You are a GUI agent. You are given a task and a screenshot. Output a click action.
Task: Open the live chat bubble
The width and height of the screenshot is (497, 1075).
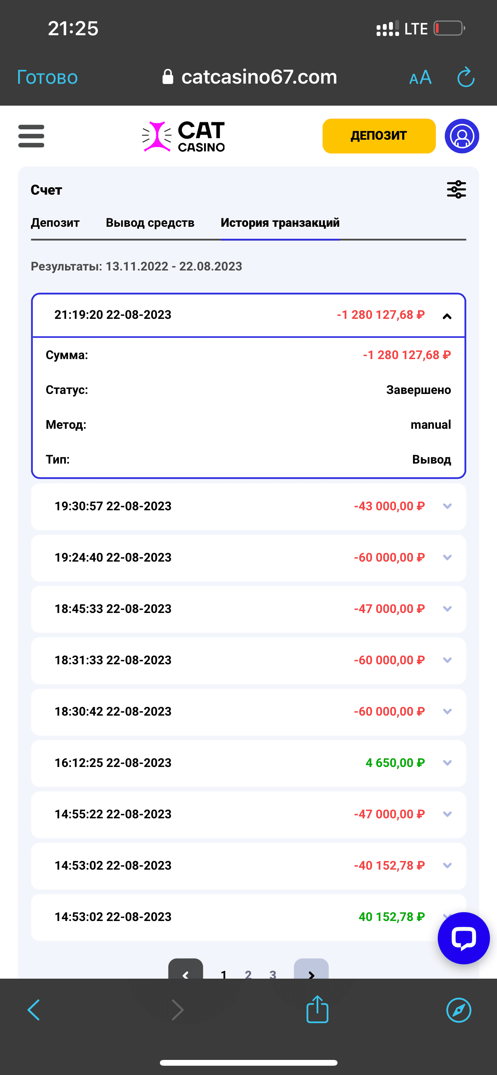[463, 938]
